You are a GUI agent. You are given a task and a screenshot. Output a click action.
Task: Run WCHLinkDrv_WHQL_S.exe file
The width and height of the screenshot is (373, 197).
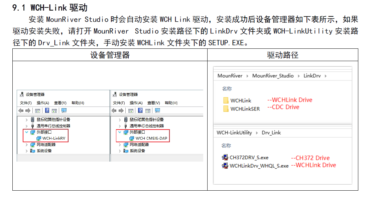259,166
